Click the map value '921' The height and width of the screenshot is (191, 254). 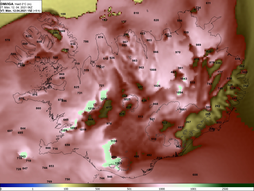(152, 119)
